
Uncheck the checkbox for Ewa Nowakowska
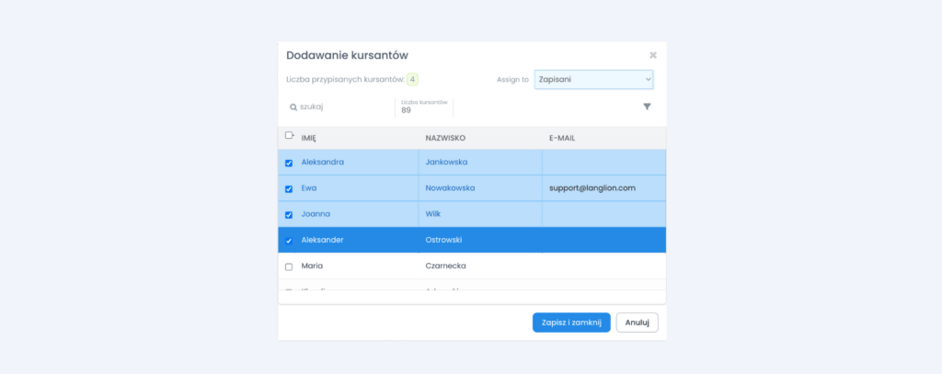(289, 188)
